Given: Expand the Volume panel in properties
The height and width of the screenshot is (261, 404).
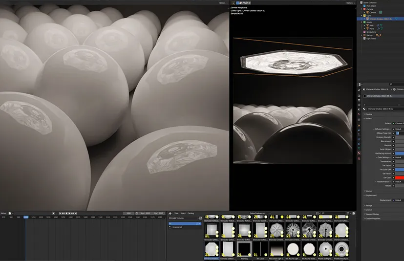Looking at the screenshot, I should 368,191.
